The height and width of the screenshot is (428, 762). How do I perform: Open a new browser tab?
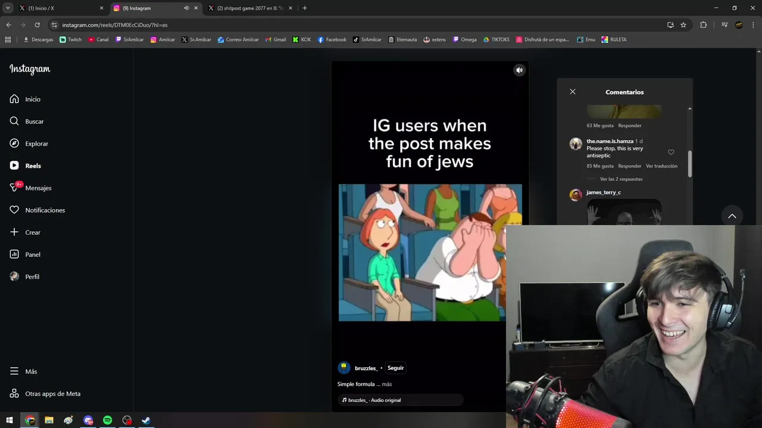305,8
